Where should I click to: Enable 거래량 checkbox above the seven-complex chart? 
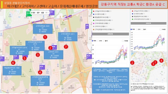(x=123, y=41)
